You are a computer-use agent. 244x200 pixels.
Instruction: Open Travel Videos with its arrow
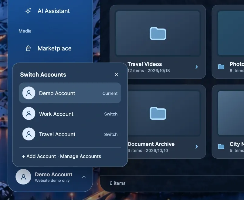pyautogui.click(x=197, y=67)
